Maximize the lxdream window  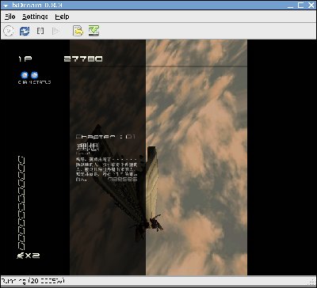click(300, 6)
